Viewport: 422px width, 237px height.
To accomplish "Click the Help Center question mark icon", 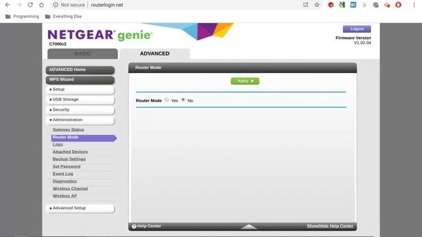I will 134,226.
